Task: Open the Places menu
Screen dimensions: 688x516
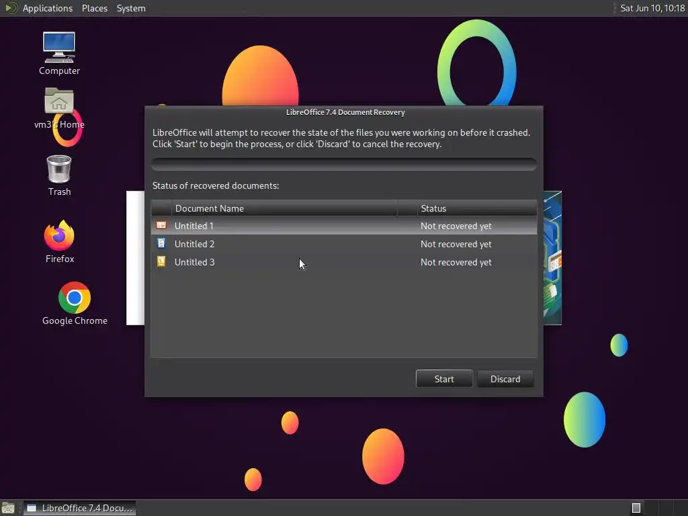Action: pyautogui.click(x=94, y=8)
